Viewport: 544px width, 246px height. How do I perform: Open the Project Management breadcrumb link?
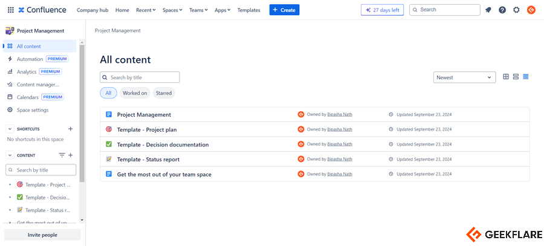tap(118, 31)
